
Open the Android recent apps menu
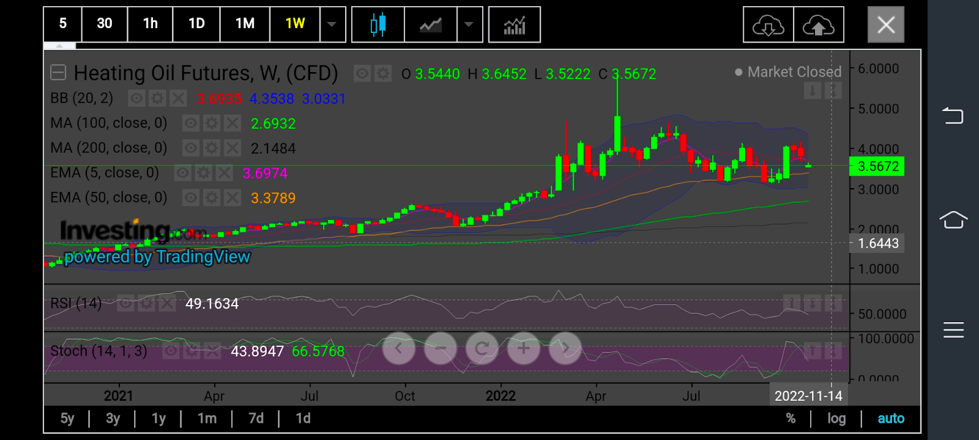pos(953,330)
